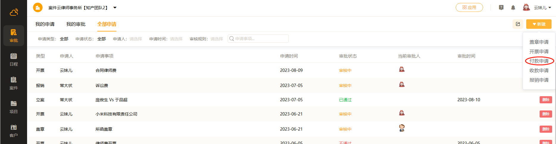Open the 审批 sidebar module
556x144 pixels.
point(14,35)
